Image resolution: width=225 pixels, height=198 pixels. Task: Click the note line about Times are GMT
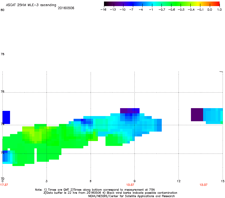tap(95, 190)
